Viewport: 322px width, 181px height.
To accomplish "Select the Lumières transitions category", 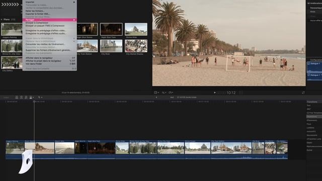I will (x=310, y=128).
